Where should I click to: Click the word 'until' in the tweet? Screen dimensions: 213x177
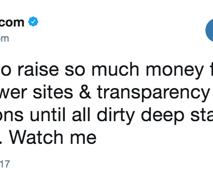point(47,115)
